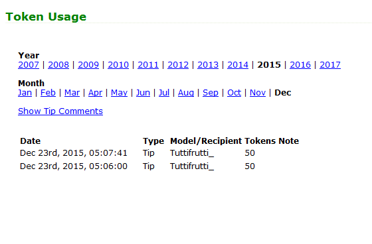Select Aug month

(186, 93)
